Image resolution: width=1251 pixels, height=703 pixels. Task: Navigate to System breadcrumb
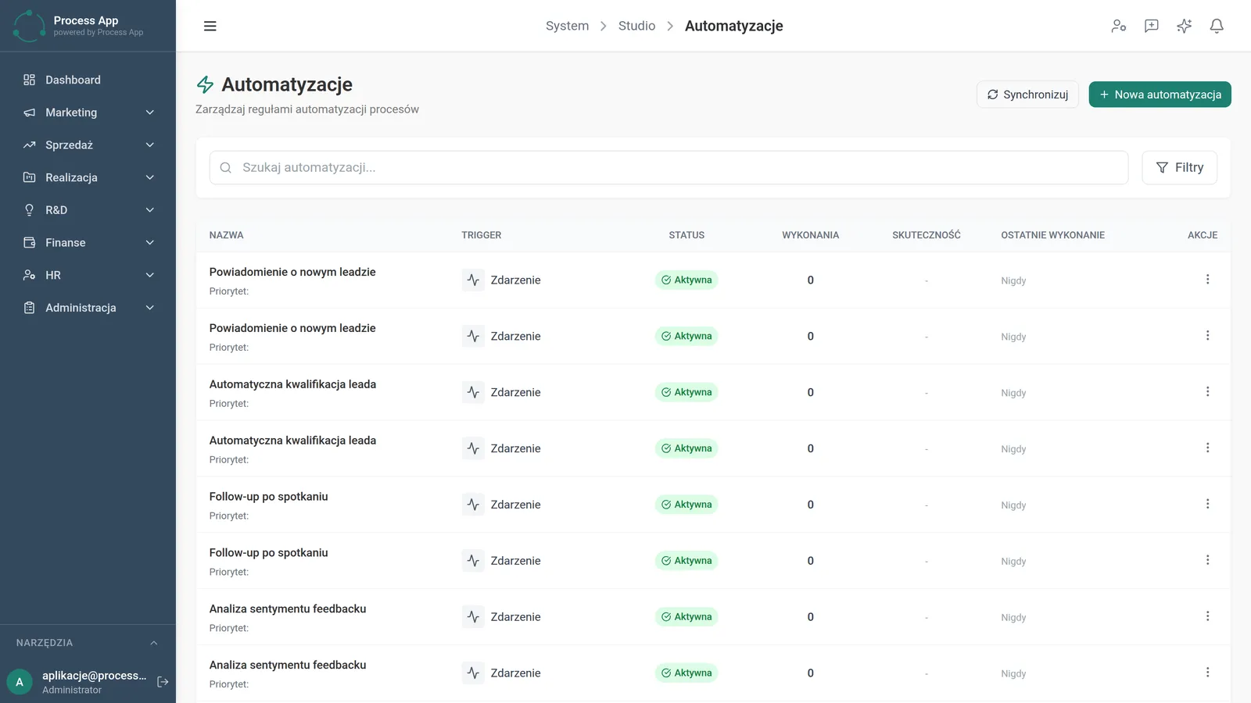click(567, 26)
